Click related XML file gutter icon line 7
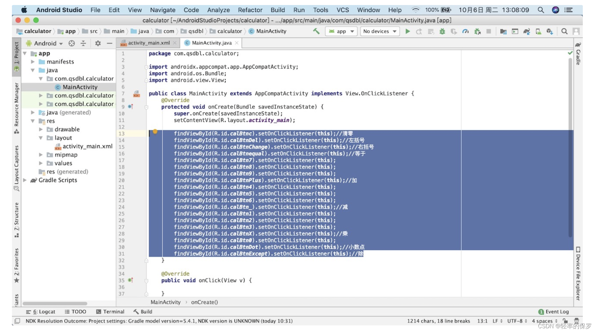This screenshot has height=332, width=596. [x=136, y=94]
